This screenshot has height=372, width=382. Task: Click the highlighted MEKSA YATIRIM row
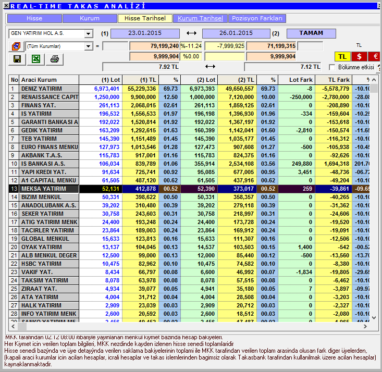189,189
